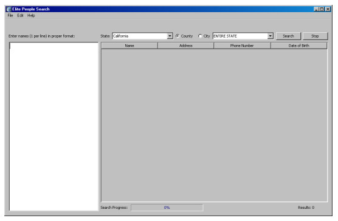The height and width of the screenshot is (221, 338).
Task: Click the Elite People Search title bar icon
Action: click(x=9, y=9)
